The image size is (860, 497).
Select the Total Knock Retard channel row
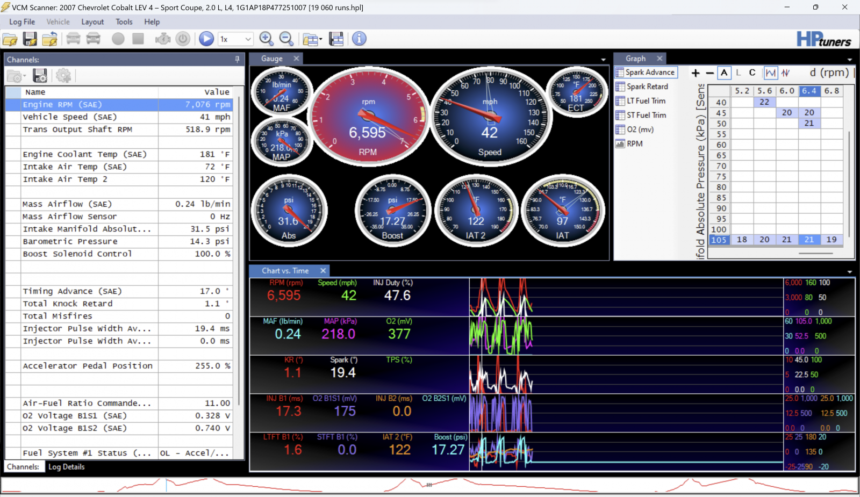119,304
